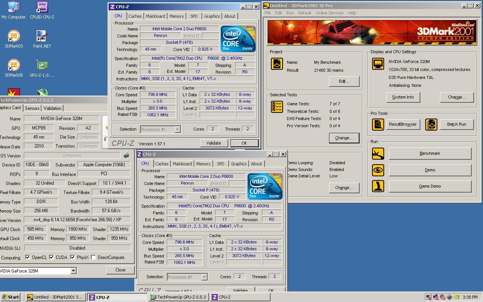The image size is (483, 302).
Task: Click the BIOS save chip icon in GPU-Z
Action: 126,155
